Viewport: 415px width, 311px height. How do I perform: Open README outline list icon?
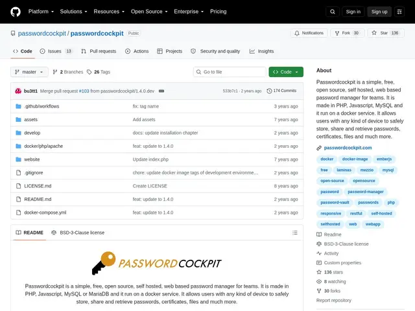(295, 233)
